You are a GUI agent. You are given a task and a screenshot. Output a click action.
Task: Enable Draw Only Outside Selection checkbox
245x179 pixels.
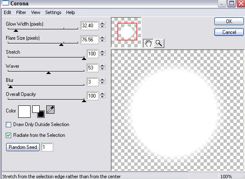[8, 124]
